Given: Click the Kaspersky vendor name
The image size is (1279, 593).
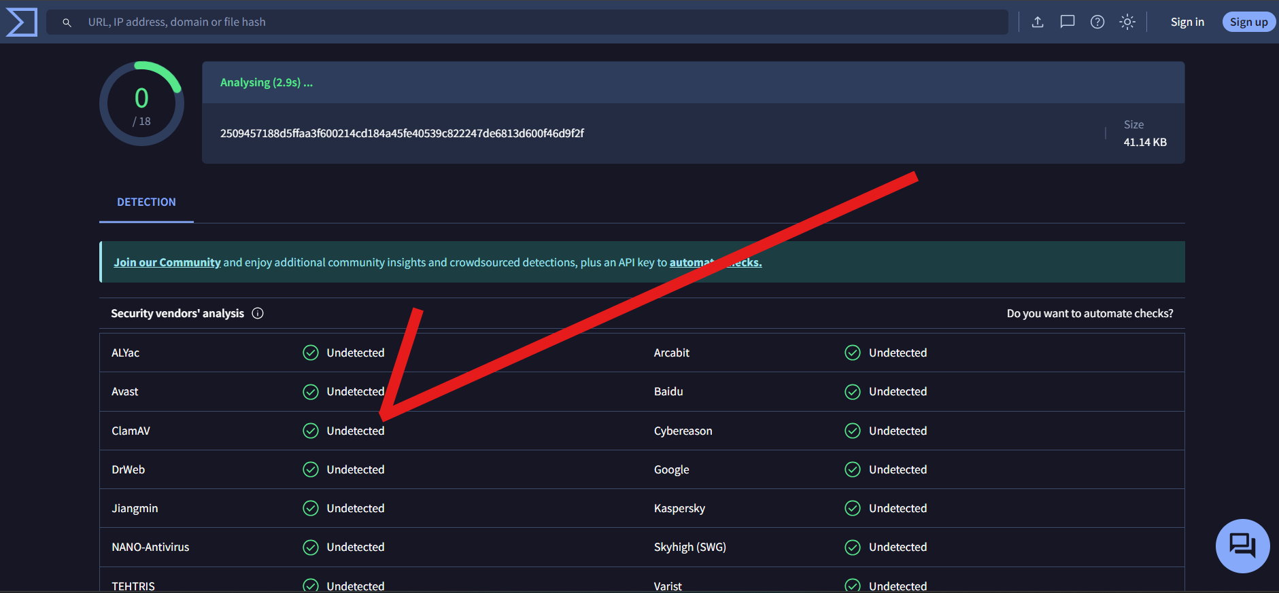Looking at the screenshot, I should pyautogui.click(x=679, y=508).
